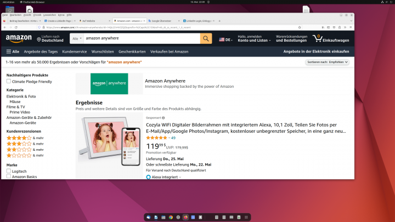Click the tracking protection shield icon

pyautogui.click(x=39, y=27)
